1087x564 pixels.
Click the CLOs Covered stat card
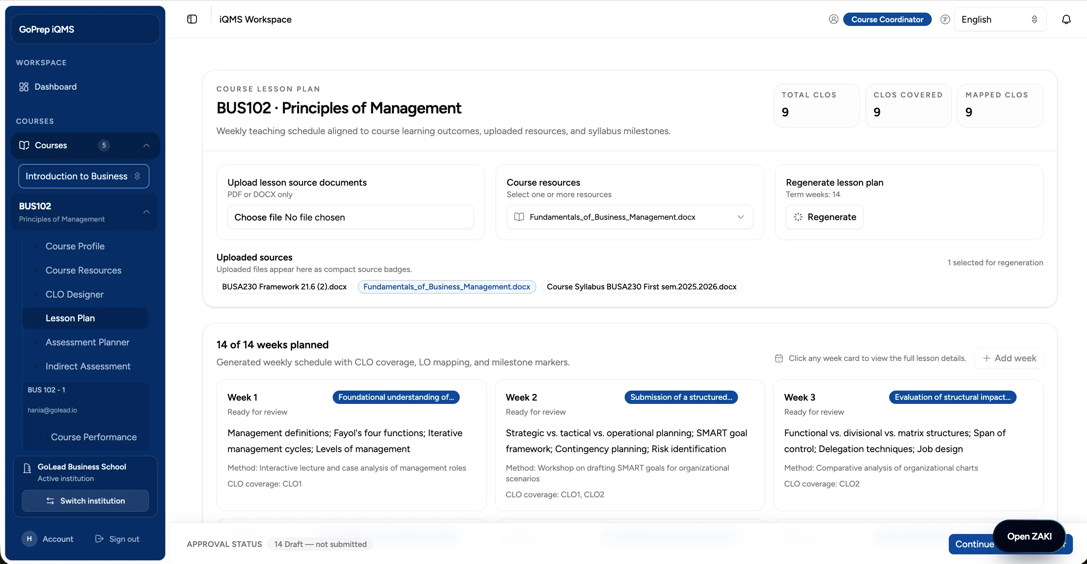(908, 106)
